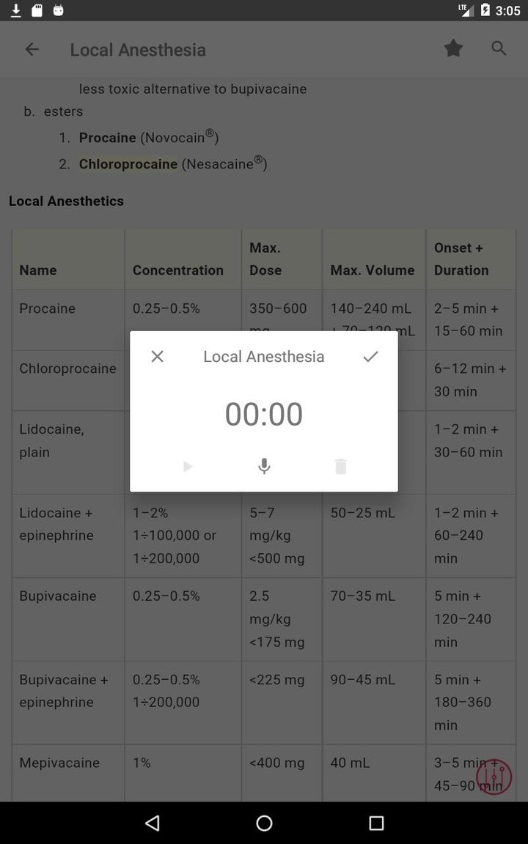The height and width of the screenshot is (844, 528).
Task: Tap the red equalizer floating button
Action: [494, 777]
